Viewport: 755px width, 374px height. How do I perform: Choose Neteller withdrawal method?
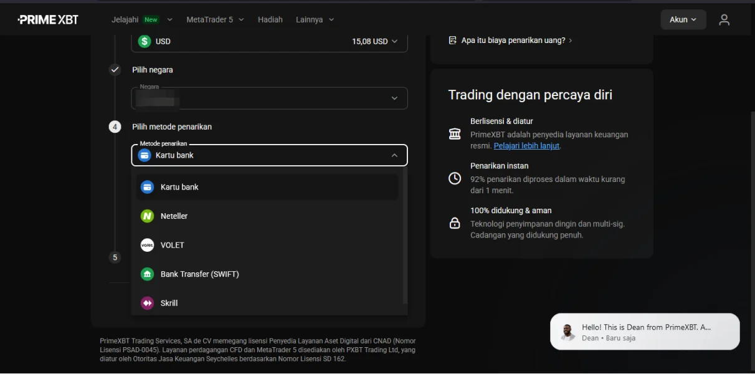pyautogui.click(x=174, y=216)
